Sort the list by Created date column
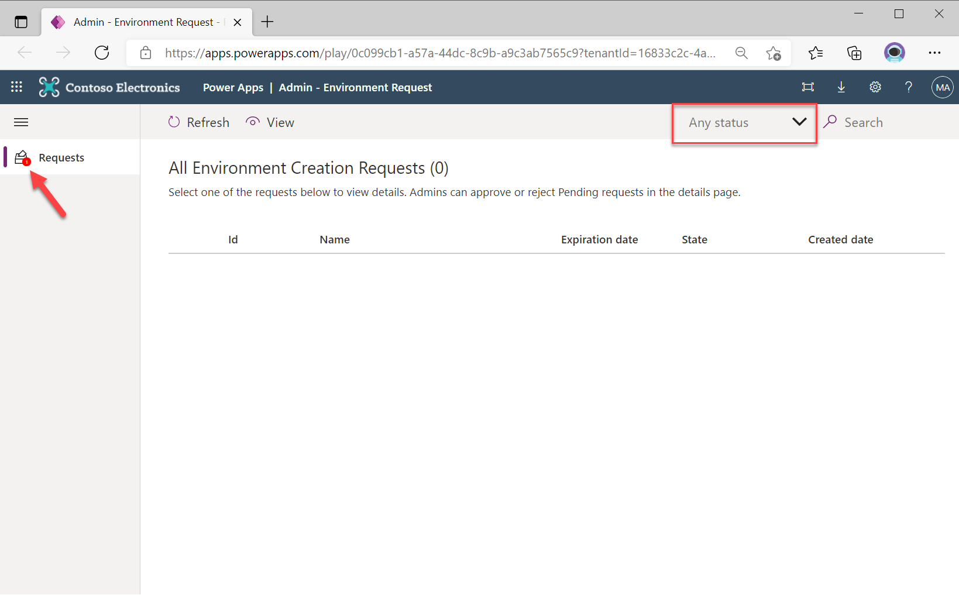This screenshot has width=959, height=595. [841, 239]
